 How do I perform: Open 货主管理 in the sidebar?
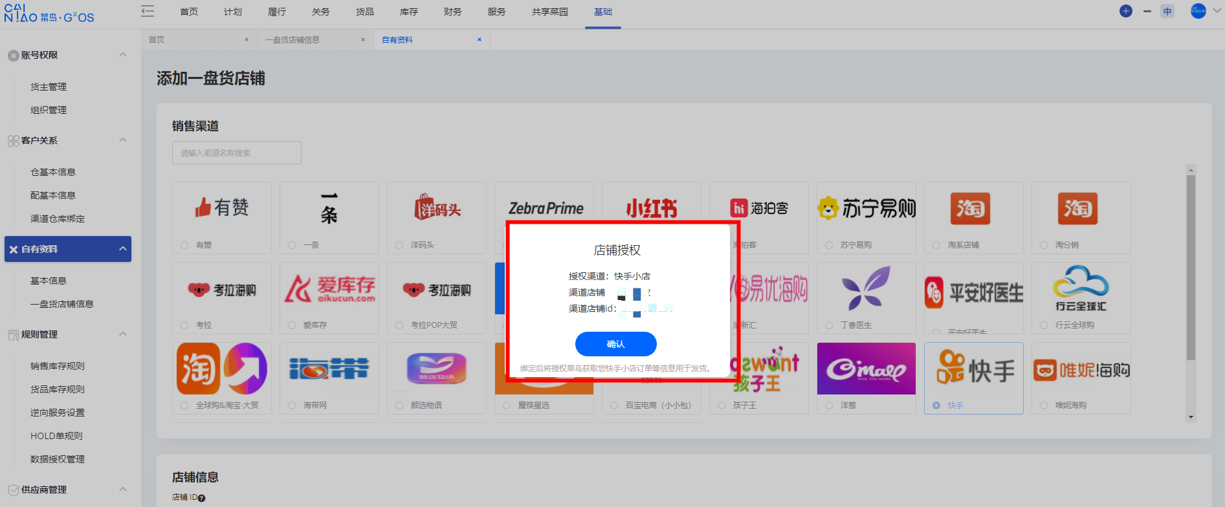49,87
